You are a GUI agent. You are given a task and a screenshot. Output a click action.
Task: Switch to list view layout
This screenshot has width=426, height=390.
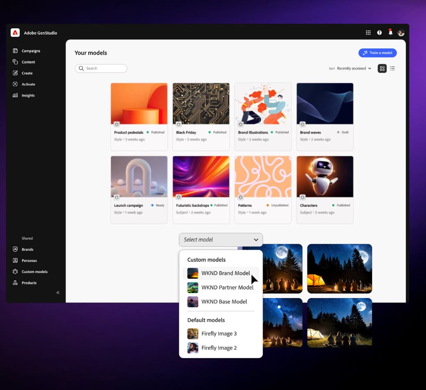[392, 68]
